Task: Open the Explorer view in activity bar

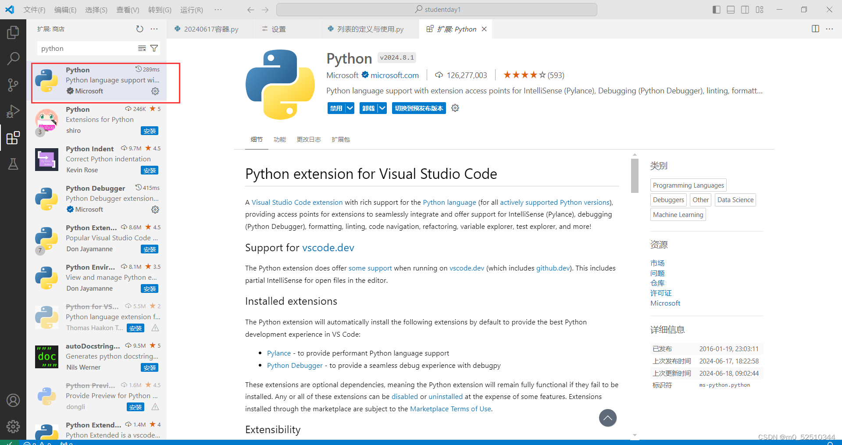Action: (x=13, y=32)
